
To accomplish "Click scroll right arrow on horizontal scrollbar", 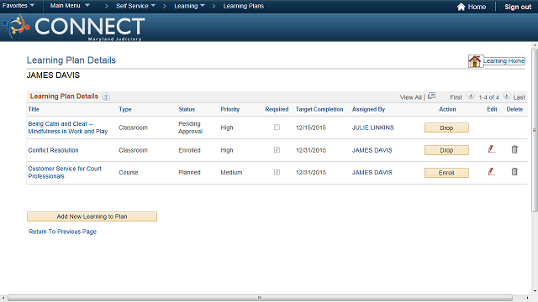I will (x=528, y=299).
